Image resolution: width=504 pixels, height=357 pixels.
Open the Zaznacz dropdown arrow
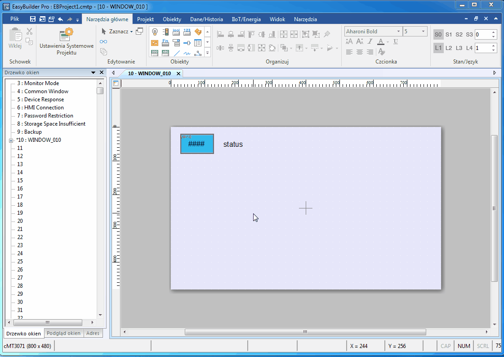tap(131, 32)
